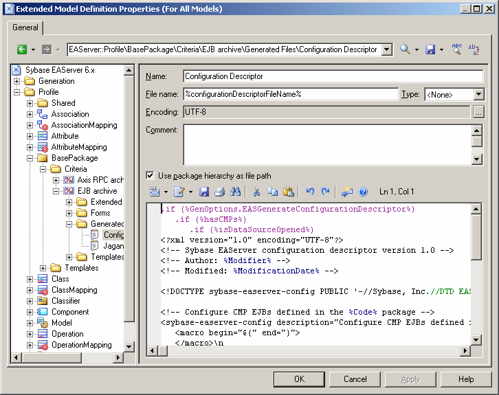Click the Encoding browse ellipsis button

pos(478,112)
